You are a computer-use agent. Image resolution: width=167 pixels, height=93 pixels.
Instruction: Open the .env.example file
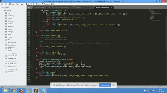coord(12,42)
